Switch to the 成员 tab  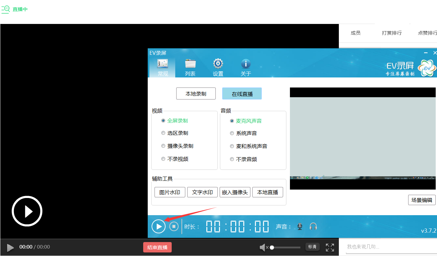point(356,33)
